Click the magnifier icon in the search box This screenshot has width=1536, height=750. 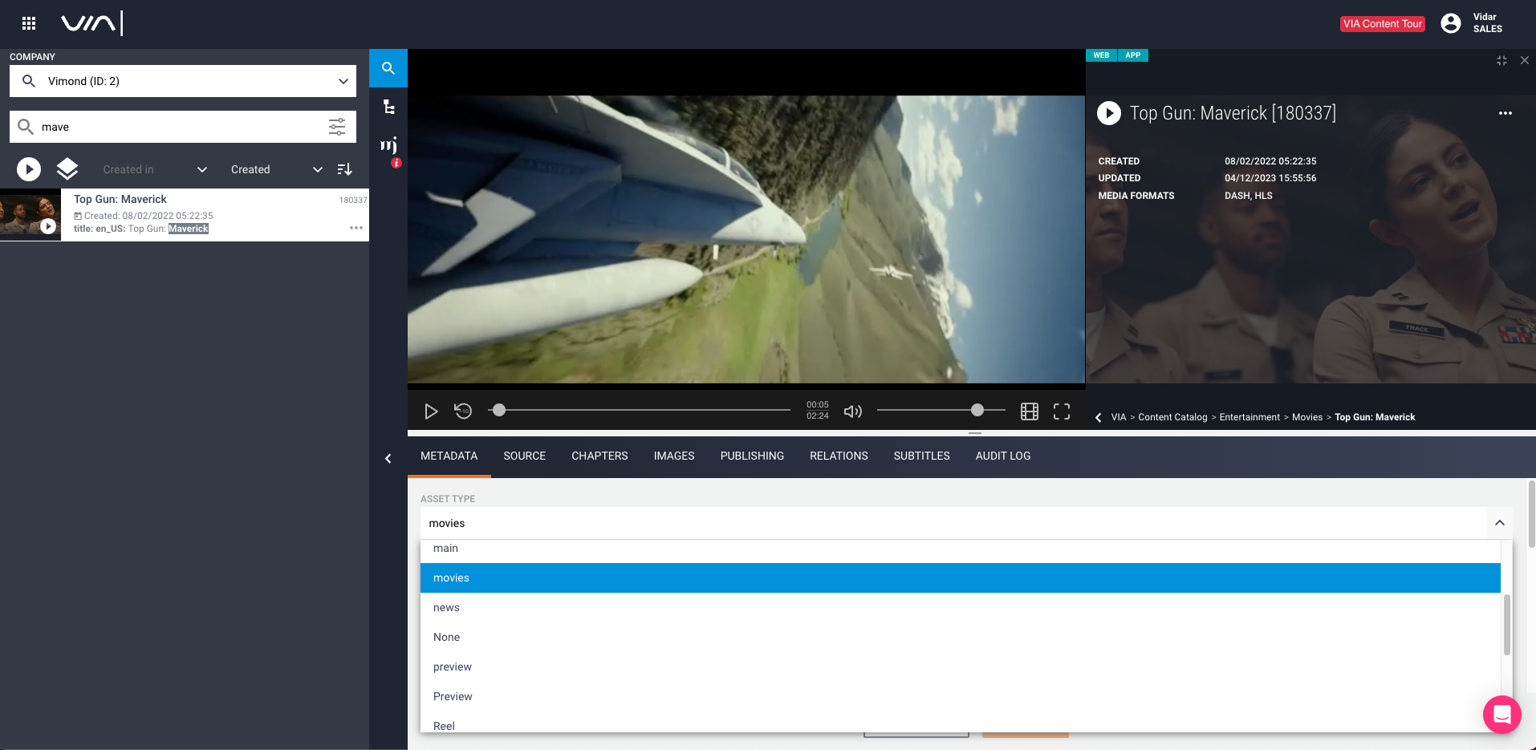pyautogui.click(x=26, y=127)
